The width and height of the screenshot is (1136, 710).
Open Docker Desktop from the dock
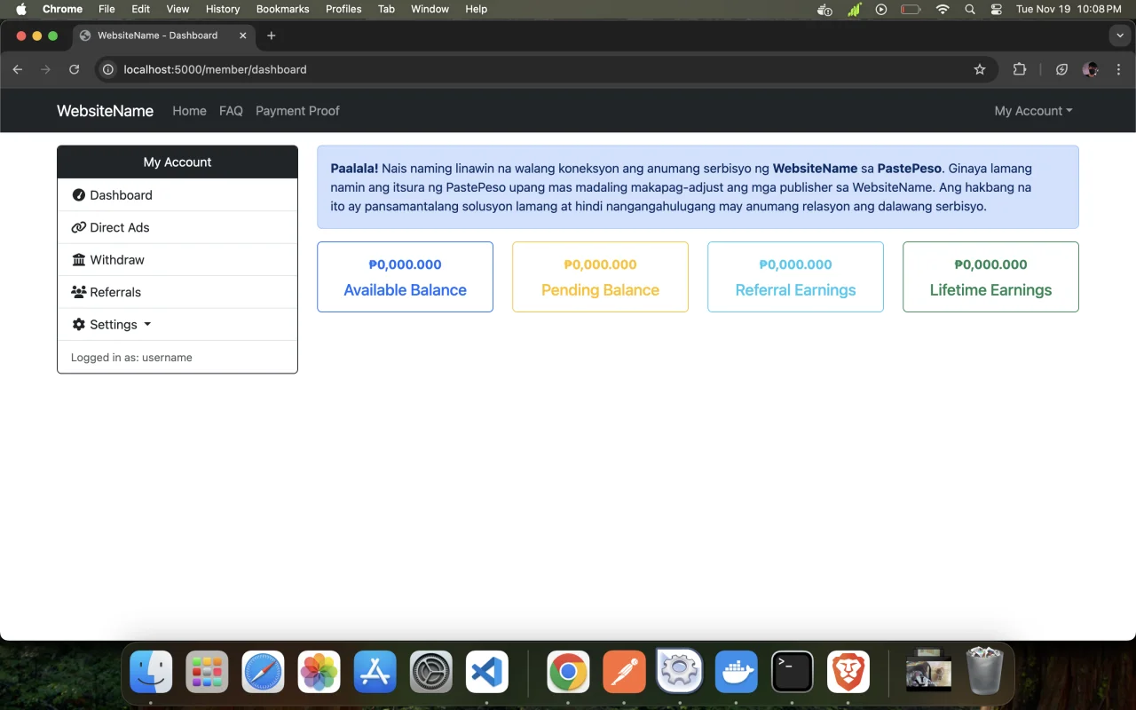point(737,672)
